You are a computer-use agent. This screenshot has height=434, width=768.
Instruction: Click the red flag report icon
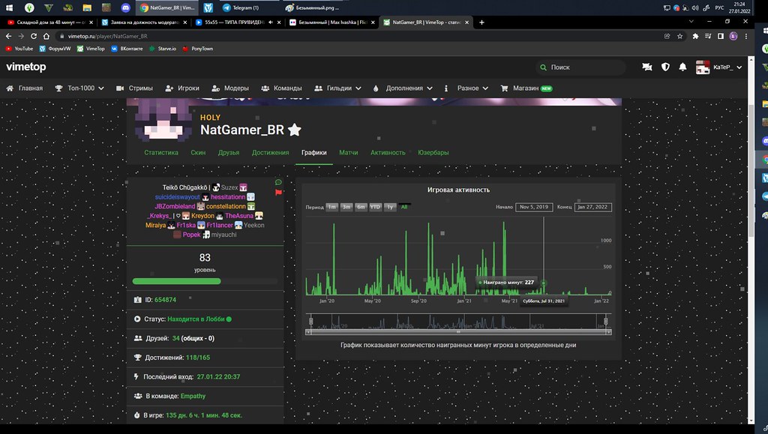click(x=279, y=193)
